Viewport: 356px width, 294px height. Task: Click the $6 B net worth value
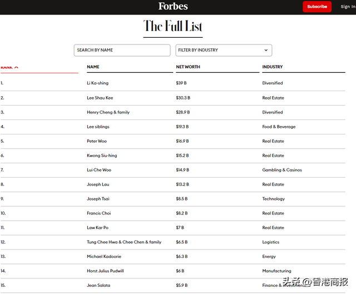pos(180,271)
